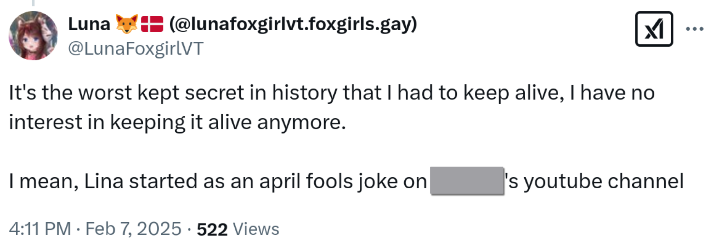Open the 4:11 PM timestamp link
The height and width of the screenshot is (245, 714).
click(x=40, y=229)
